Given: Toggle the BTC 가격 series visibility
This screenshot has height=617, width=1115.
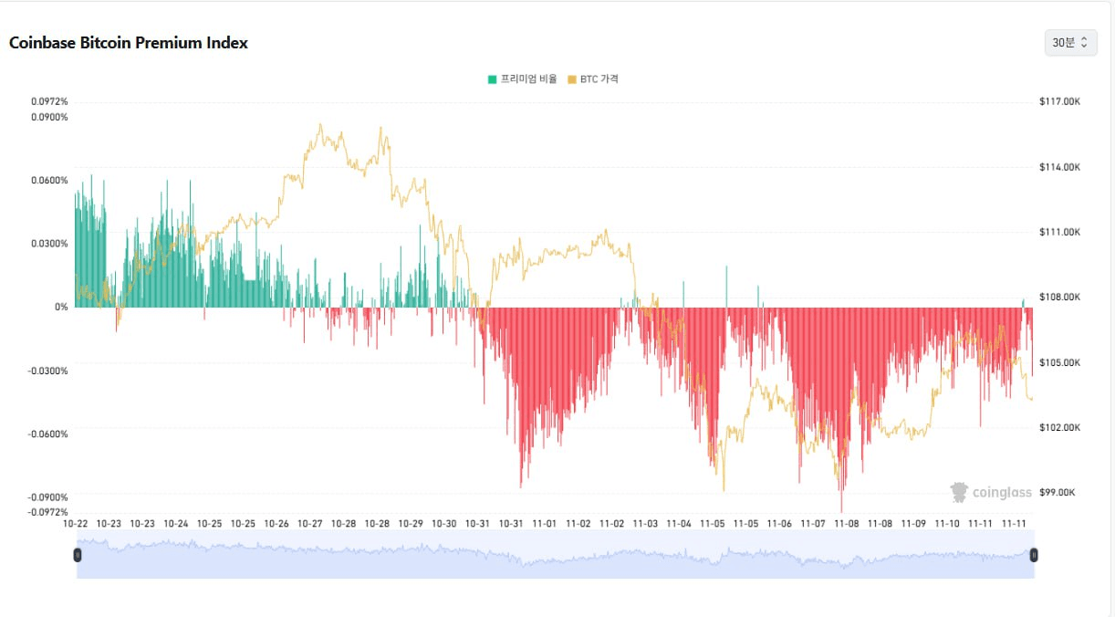Looking at the screenshot, I should pyautogui.click(x=593, y=78).
